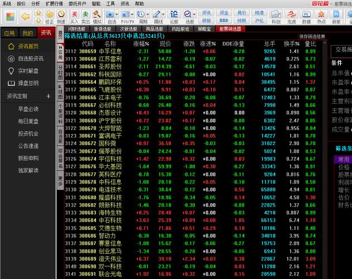Open 早盘必读 link in sidebar
This screenshot has height=279, width=352.
click(x=28, y=109)
